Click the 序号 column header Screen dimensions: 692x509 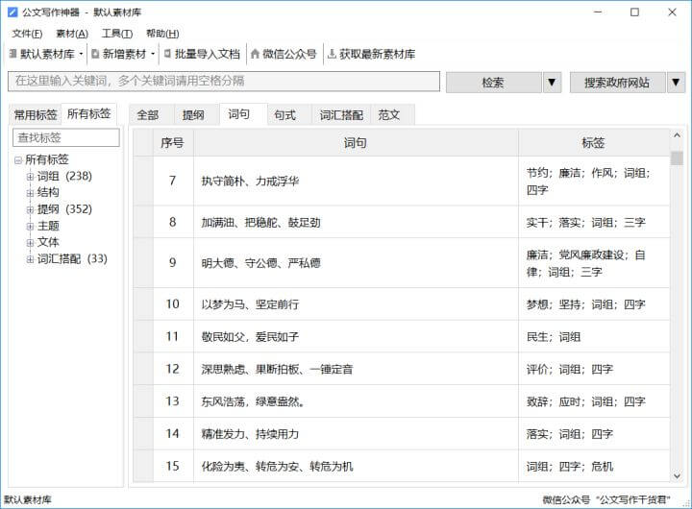coord(173,143)
